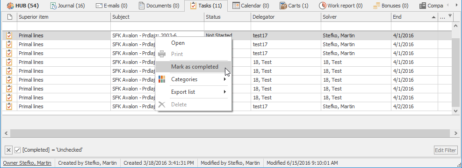Click the Status filter row cell
462x168 pixels.
coord(227,26)
